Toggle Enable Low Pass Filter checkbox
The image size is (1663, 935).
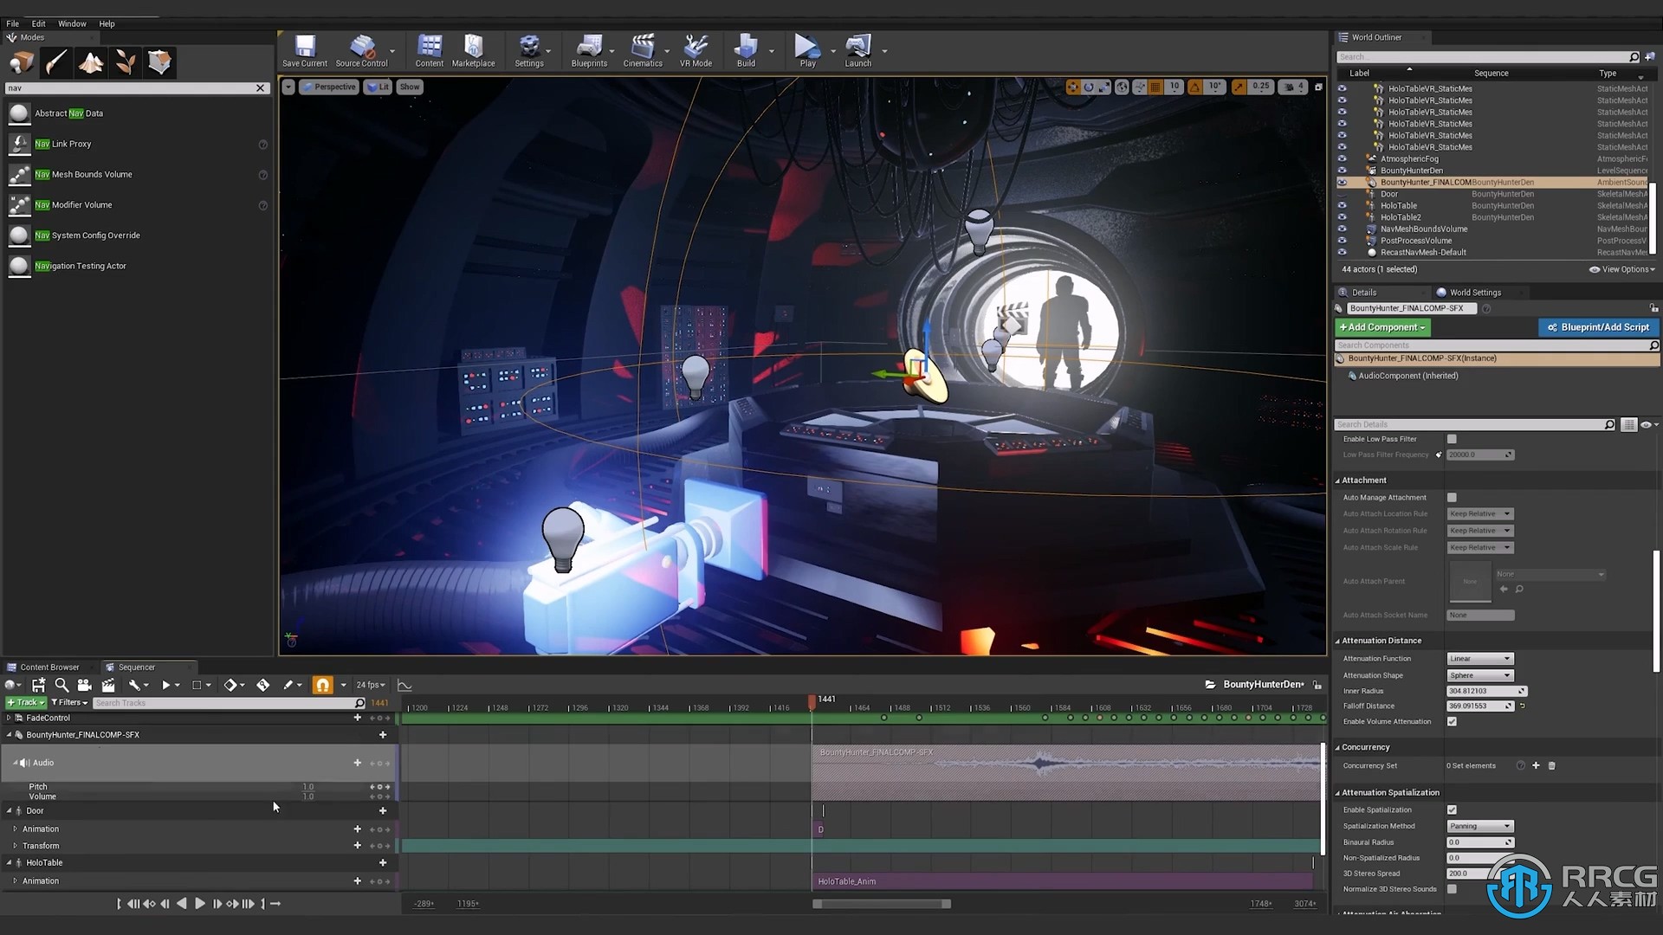pos(1453,438)
